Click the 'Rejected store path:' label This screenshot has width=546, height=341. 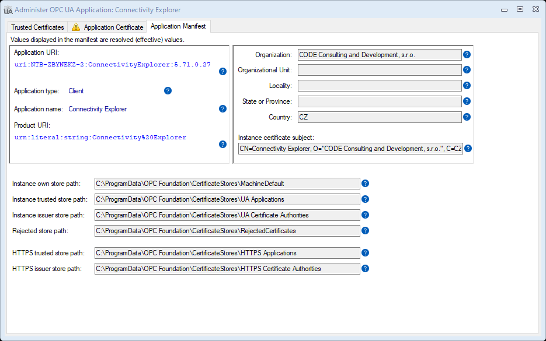pyautogui.click(x=40, y=231)
